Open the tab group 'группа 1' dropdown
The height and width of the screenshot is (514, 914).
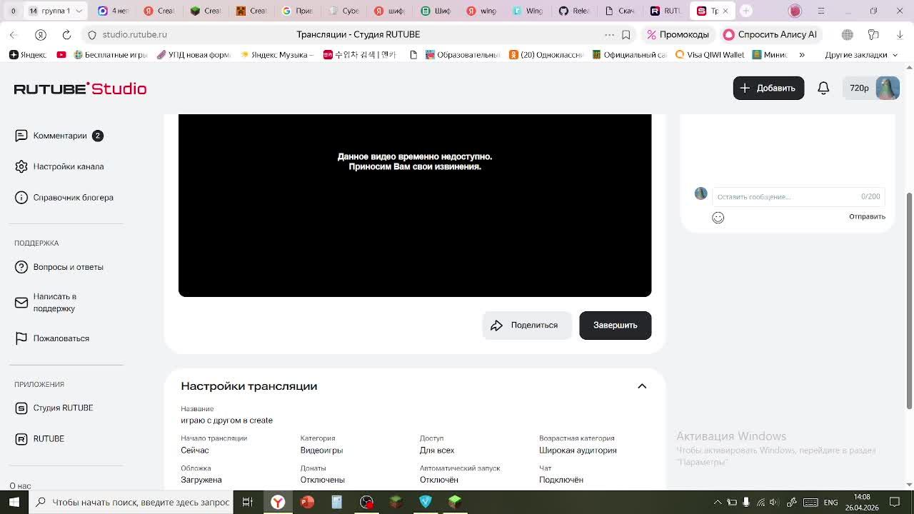[x=79, y=11]
